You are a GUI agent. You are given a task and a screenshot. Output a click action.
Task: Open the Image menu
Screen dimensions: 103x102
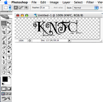(54, 2)
